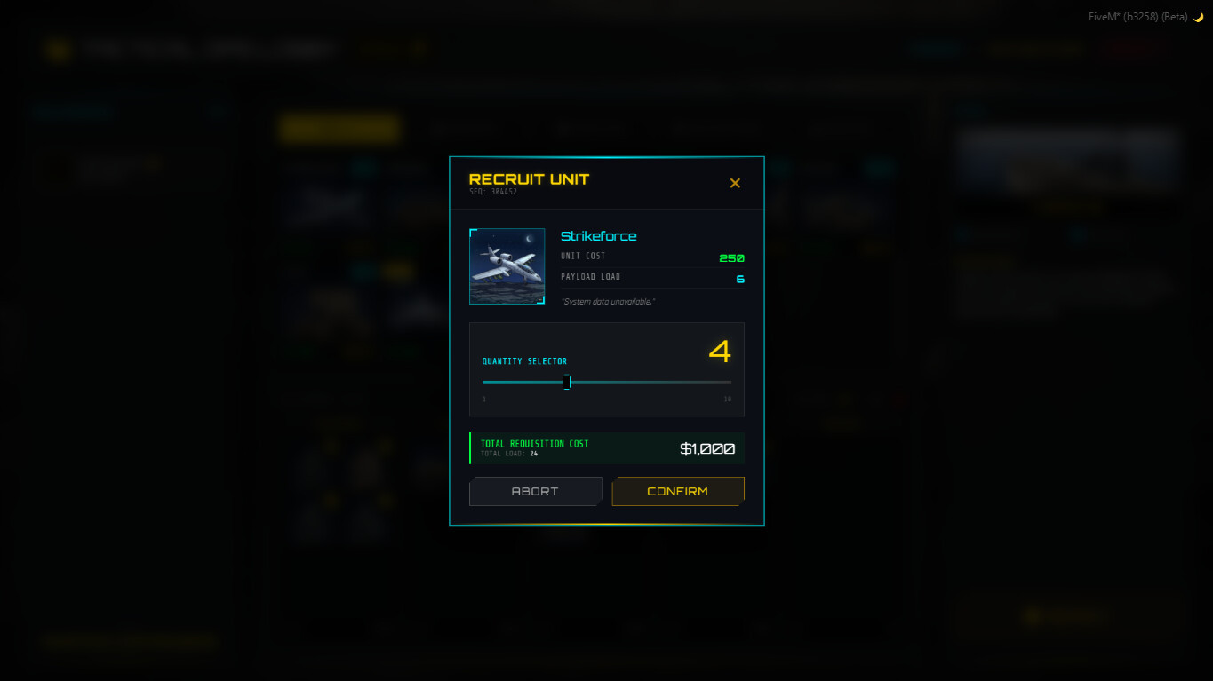Select the Strikeforce unit name

pos(598,236)
